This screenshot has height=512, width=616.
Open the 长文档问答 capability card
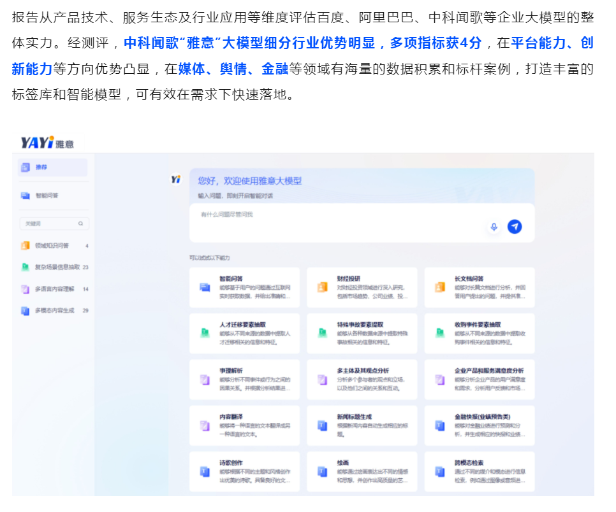click(x=480, y=288)
